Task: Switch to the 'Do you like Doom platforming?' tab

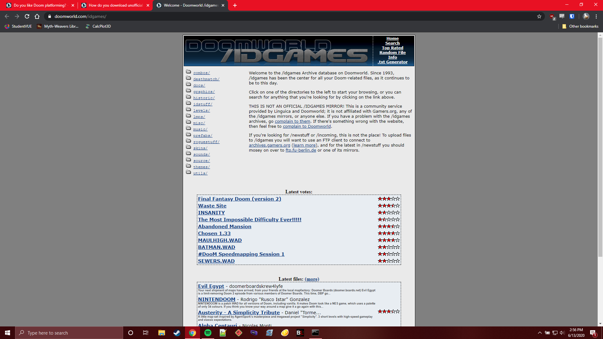Action: pyautogui.click(x=39, y=5)
